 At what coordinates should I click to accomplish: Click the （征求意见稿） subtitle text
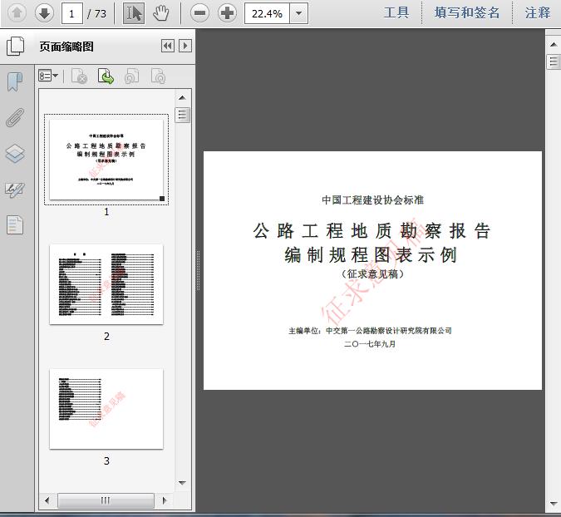pos(372,274)
